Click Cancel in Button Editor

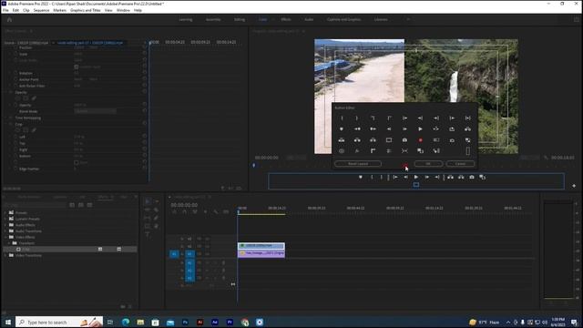(x=460, y=164)
